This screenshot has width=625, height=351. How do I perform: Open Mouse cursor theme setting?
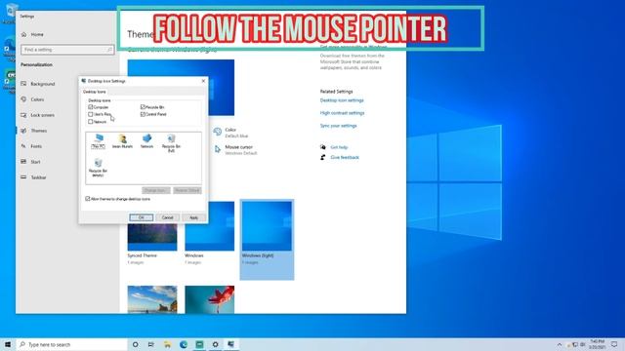tap(235, 149)
